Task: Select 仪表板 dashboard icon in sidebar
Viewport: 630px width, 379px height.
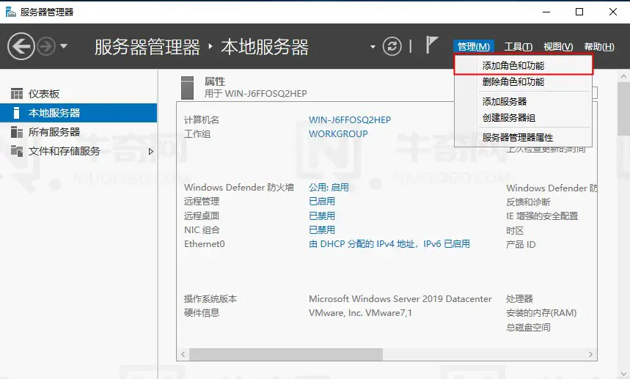Action: point(17,94)
